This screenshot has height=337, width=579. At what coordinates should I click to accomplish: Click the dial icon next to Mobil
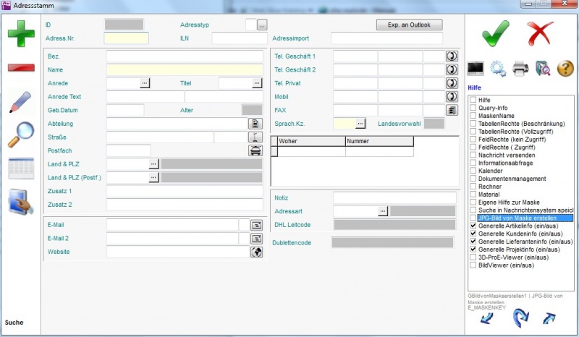click(x=452, y=96)
